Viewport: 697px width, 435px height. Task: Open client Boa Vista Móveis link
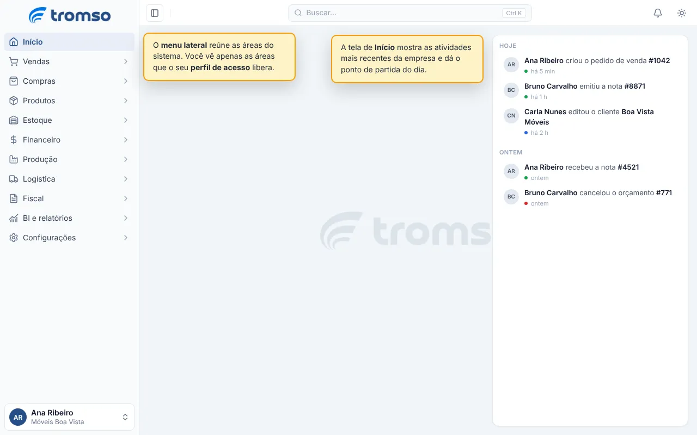pos(589,117)
